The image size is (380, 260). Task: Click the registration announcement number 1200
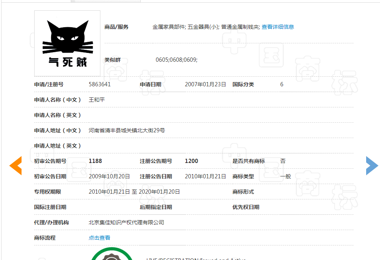tap(191, 161)
